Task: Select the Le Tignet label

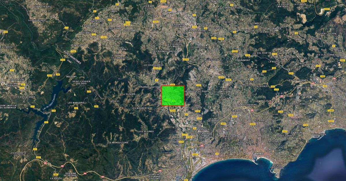Action: (x=85, y=32)
